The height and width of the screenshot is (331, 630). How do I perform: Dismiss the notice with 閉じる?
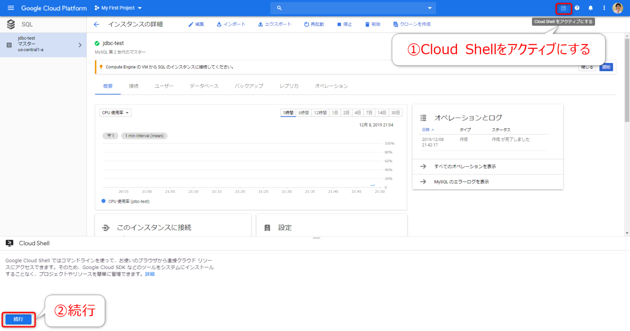[587, 68]
